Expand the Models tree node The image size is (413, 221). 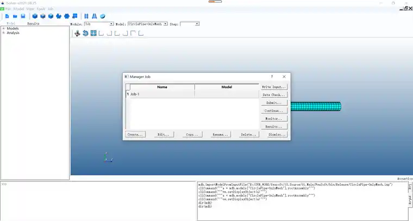coord(4,28)
